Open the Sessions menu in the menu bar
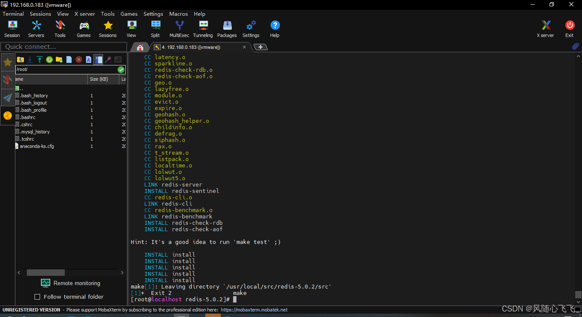The width and height of the screenshot is (582, 317). coord(40,14)
